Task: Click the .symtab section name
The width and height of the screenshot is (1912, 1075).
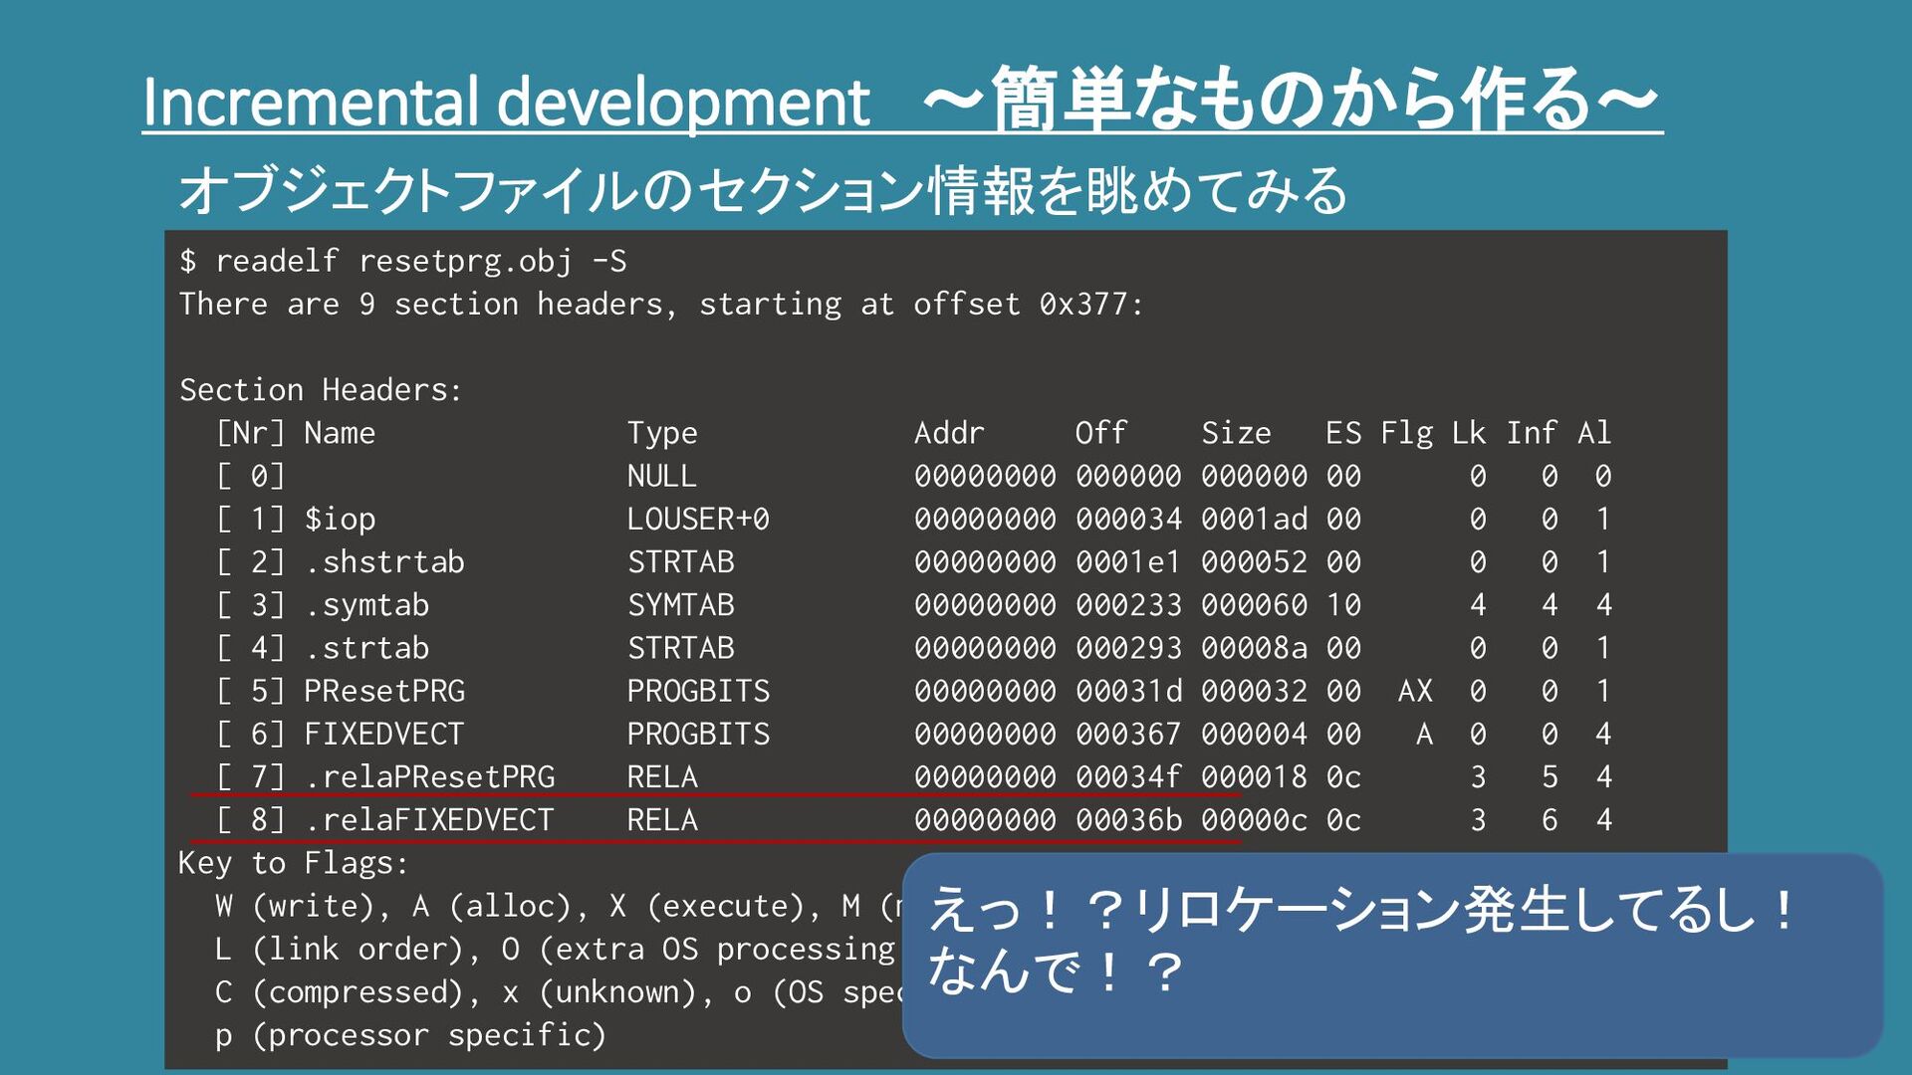Action: coord(366,604)
